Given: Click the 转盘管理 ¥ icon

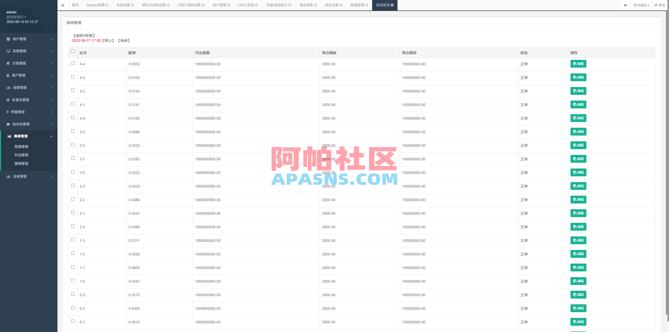Looking at the screenshot, I should pyautogui.click(x=8, y=112).
